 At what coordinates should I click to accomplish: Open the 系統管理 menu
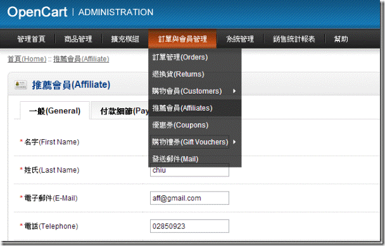pos(240,39)
